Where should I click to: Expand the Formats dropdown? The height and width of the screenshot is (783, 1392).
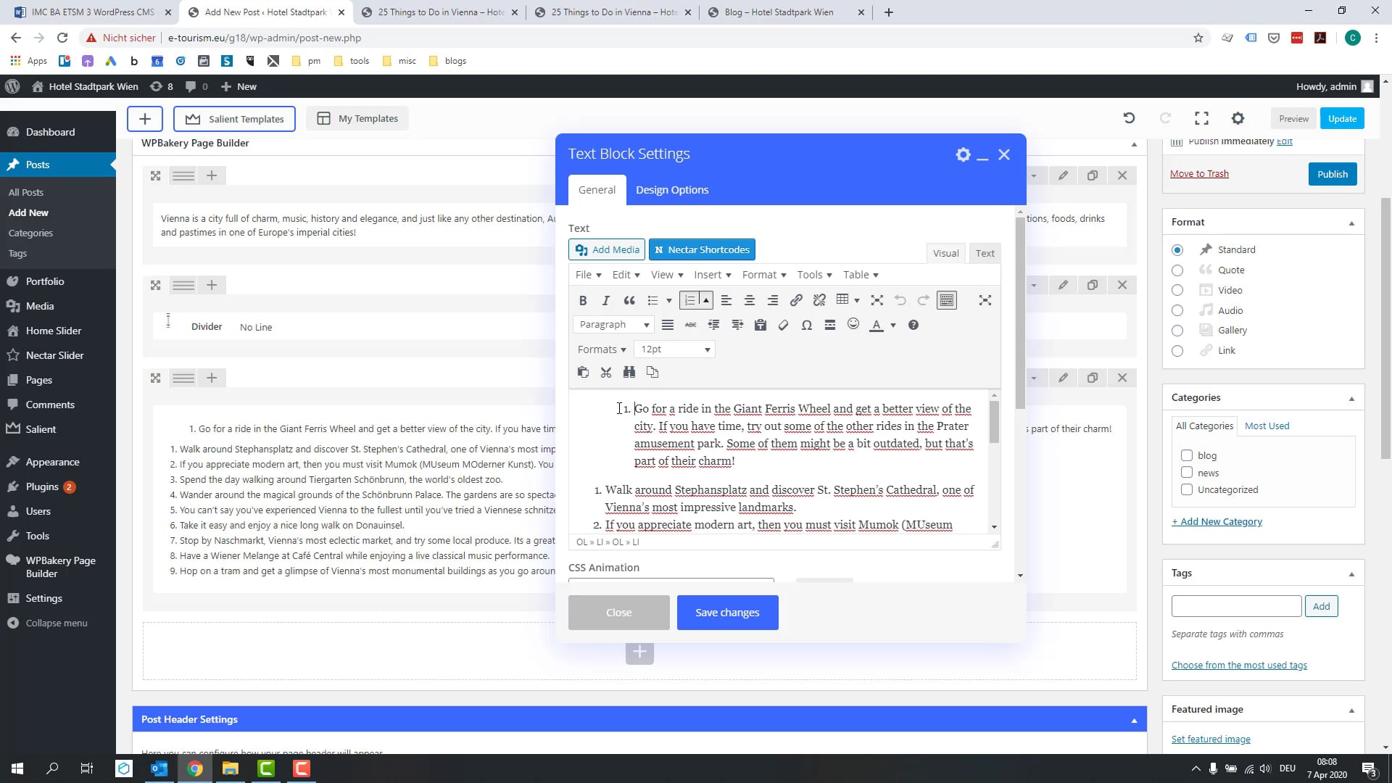point(601,349)
